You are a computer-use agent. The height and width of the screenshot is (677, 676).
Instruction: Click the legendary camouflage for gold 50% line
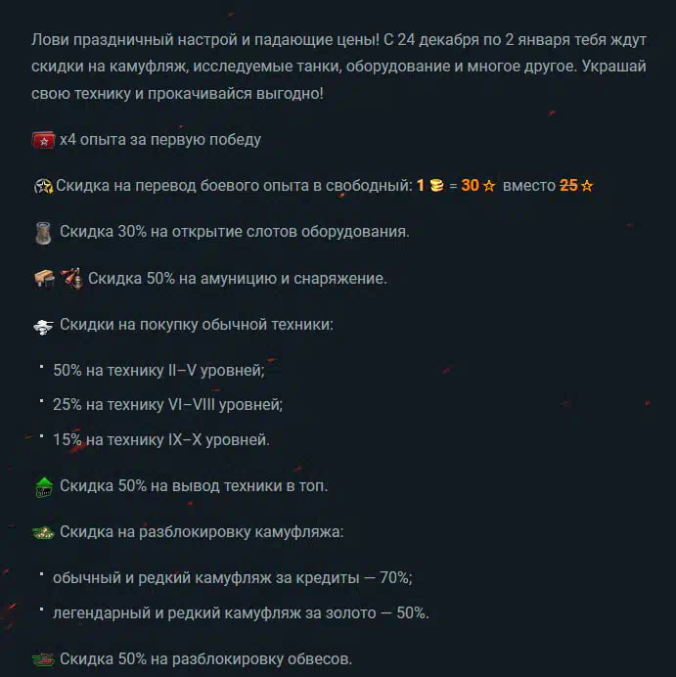[241, 613]
